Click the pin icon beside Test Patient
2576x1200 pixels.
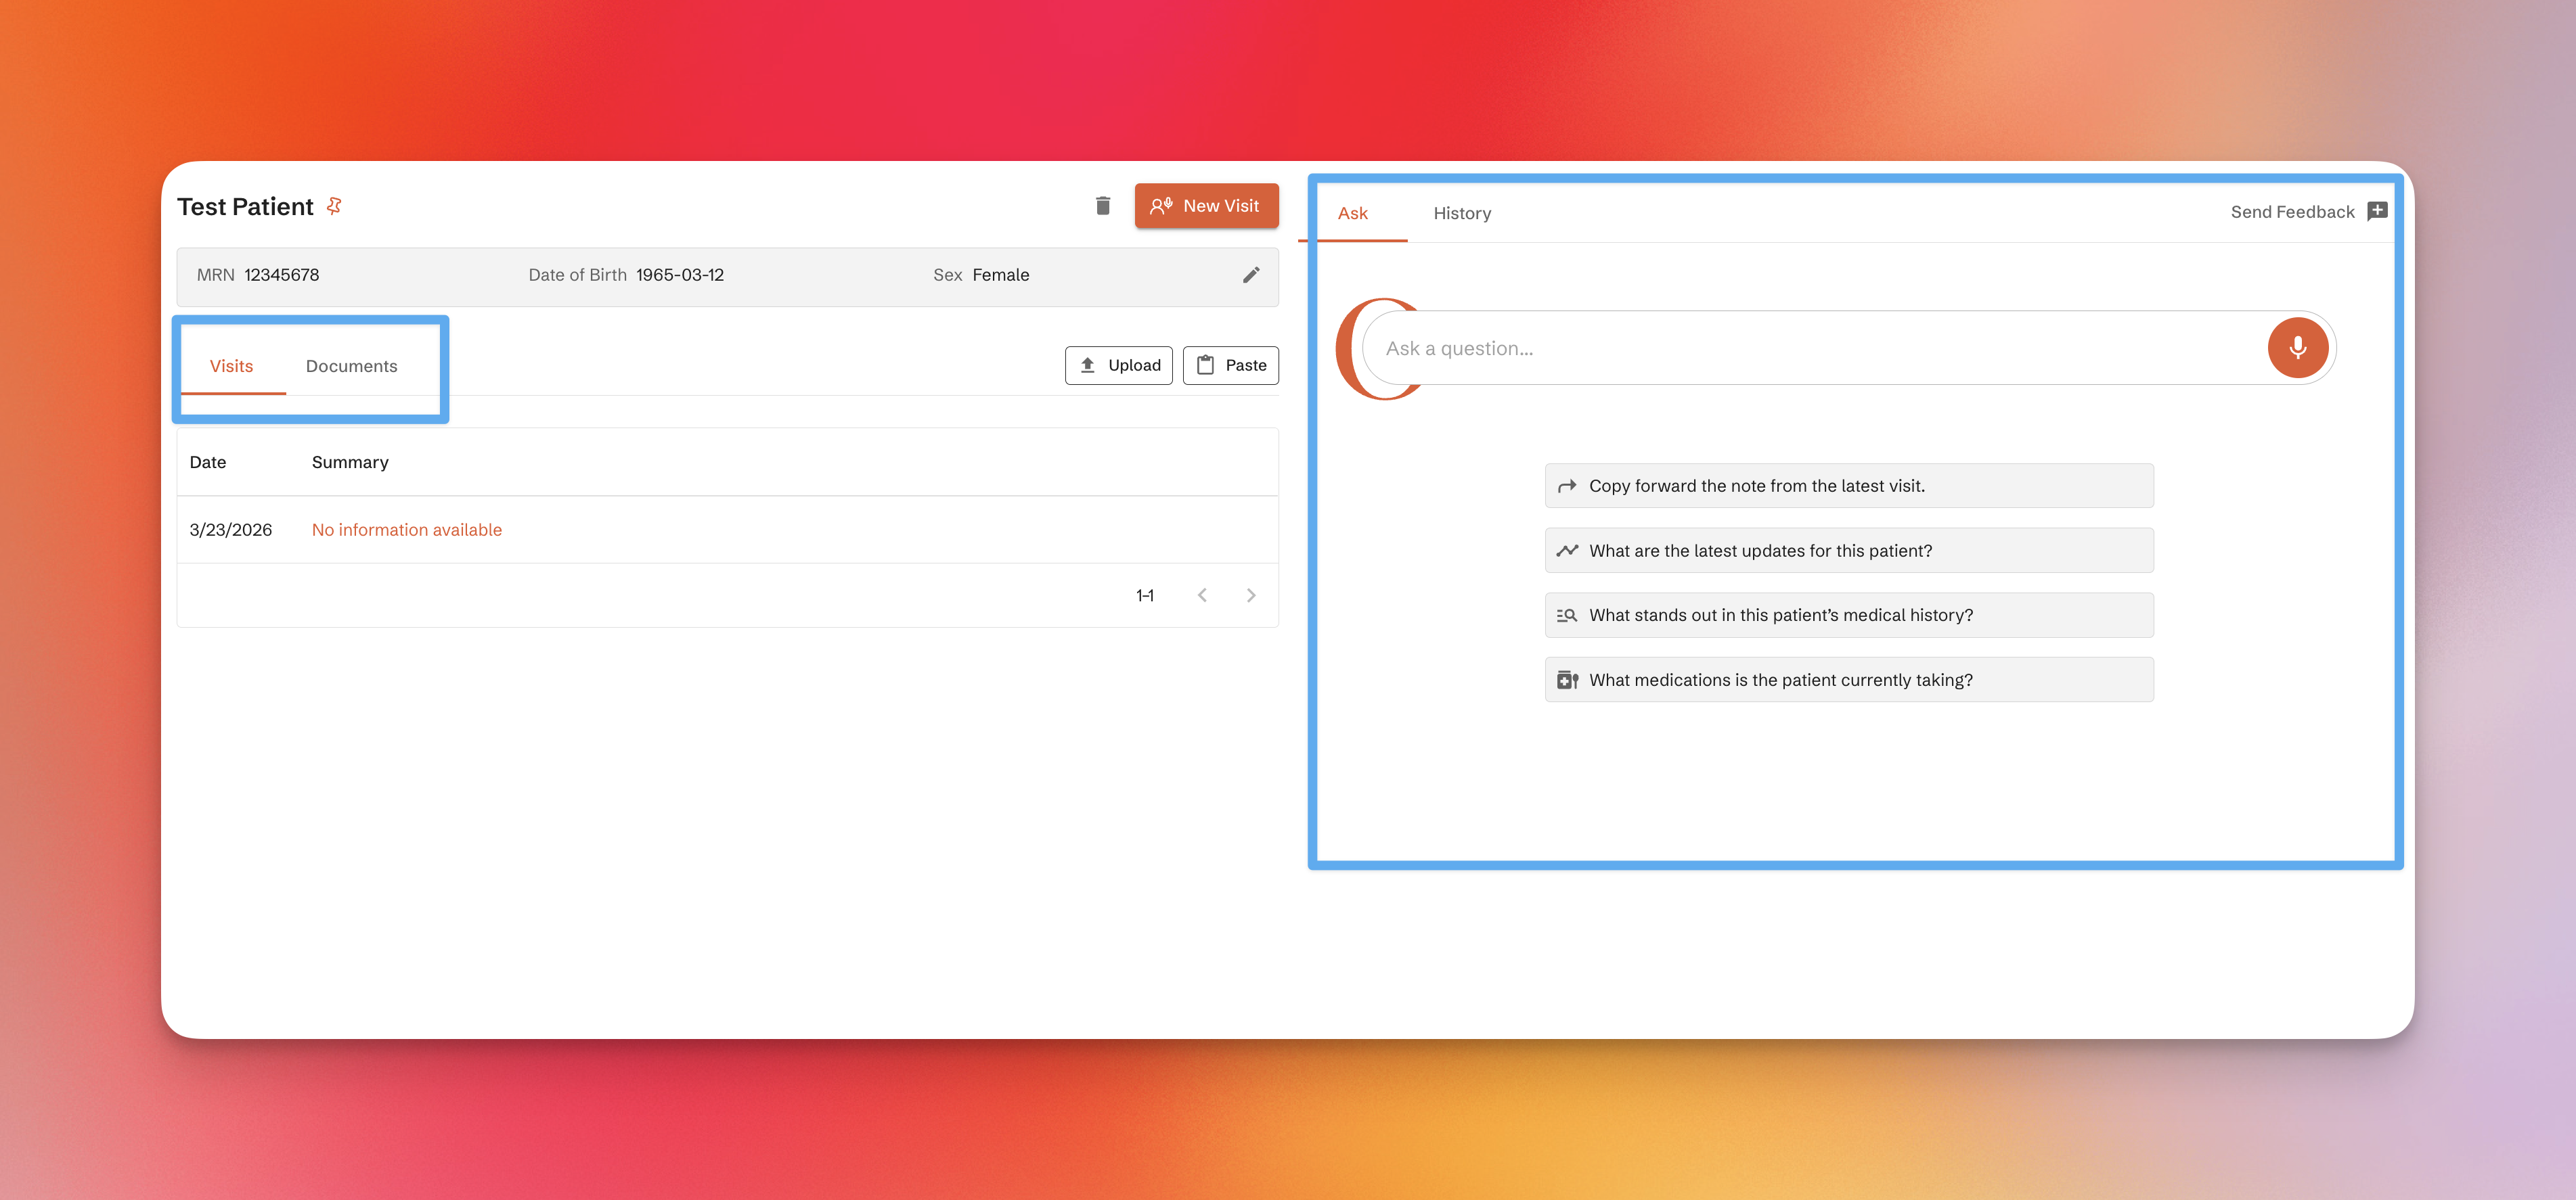coord(334,206)
